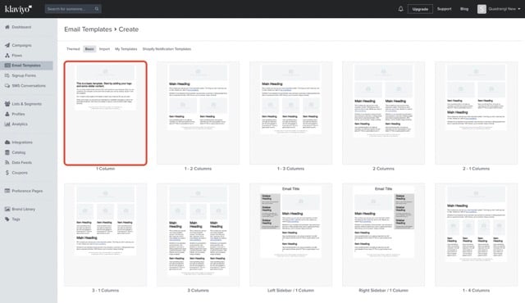The height and width of the screenshot is (303, 525).
Task: Open the My Templates tab
Action: pyautogui.click(x=126, y=49)
